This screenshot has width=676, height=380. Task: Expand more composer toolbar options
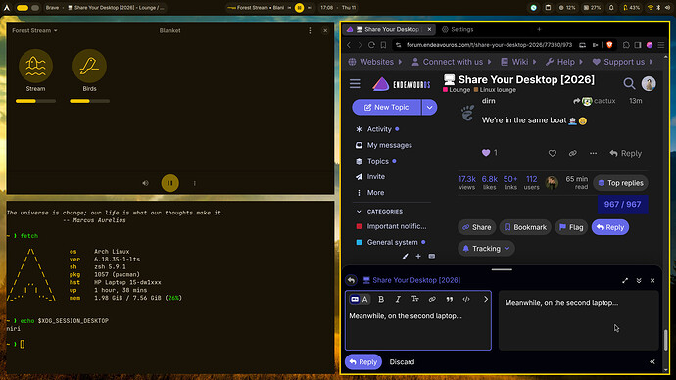[x=485, y=299]
